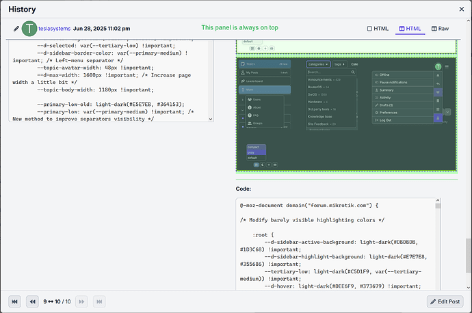Click the pencil edit icon beside avatar

pyautogui.click(x=16, y=29)
